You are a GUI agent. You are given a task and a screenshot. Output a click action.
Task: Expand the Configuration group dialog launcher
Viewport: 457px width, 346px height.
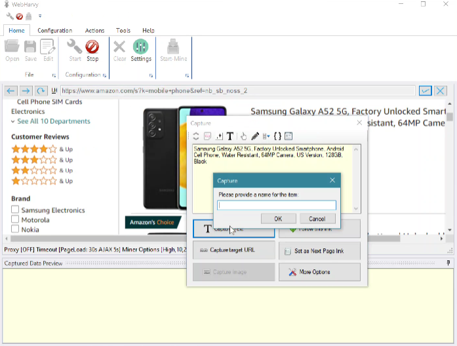point(105,75)
